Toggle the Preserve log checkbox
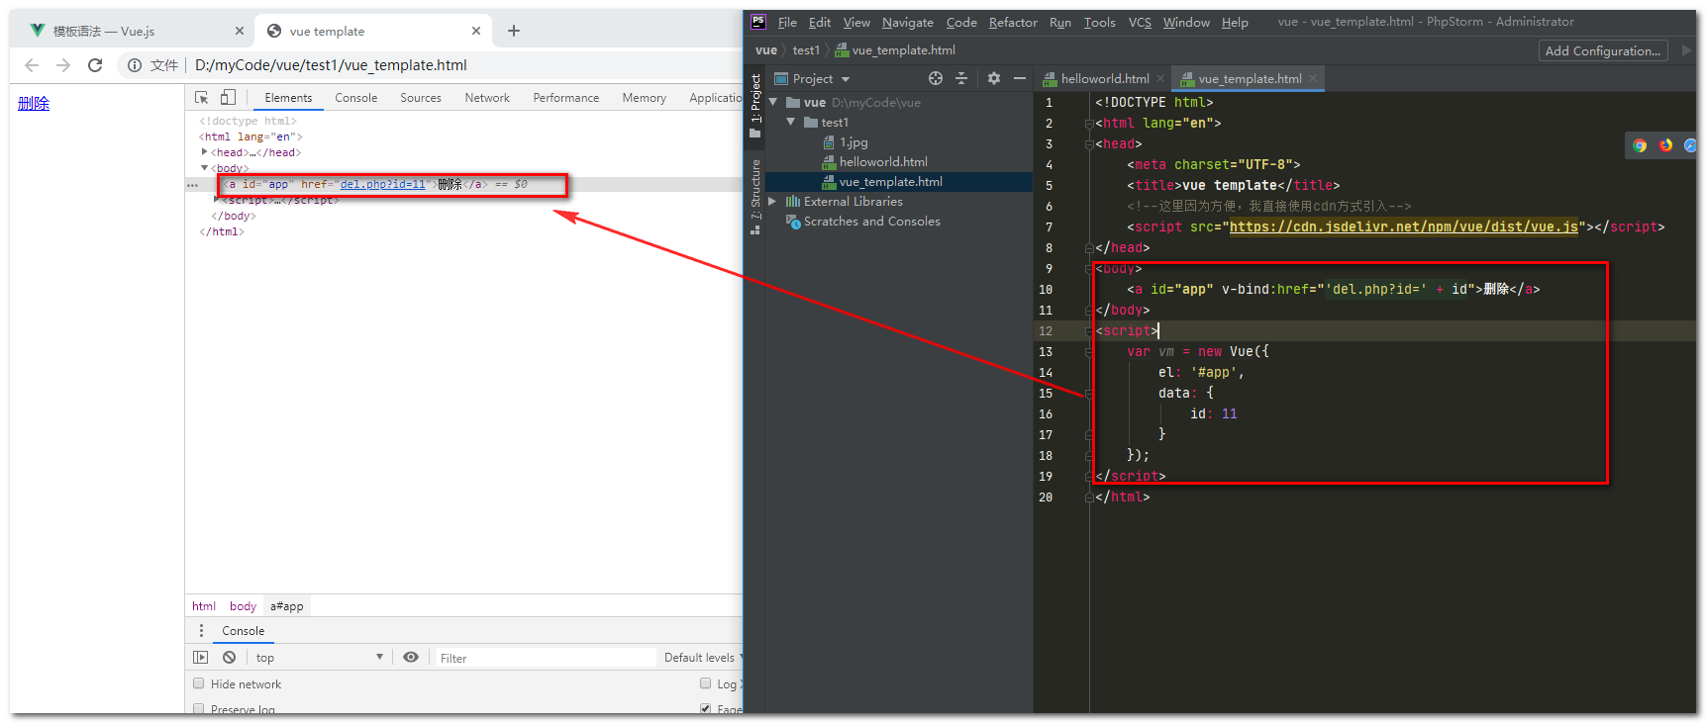 click(199, 709)
